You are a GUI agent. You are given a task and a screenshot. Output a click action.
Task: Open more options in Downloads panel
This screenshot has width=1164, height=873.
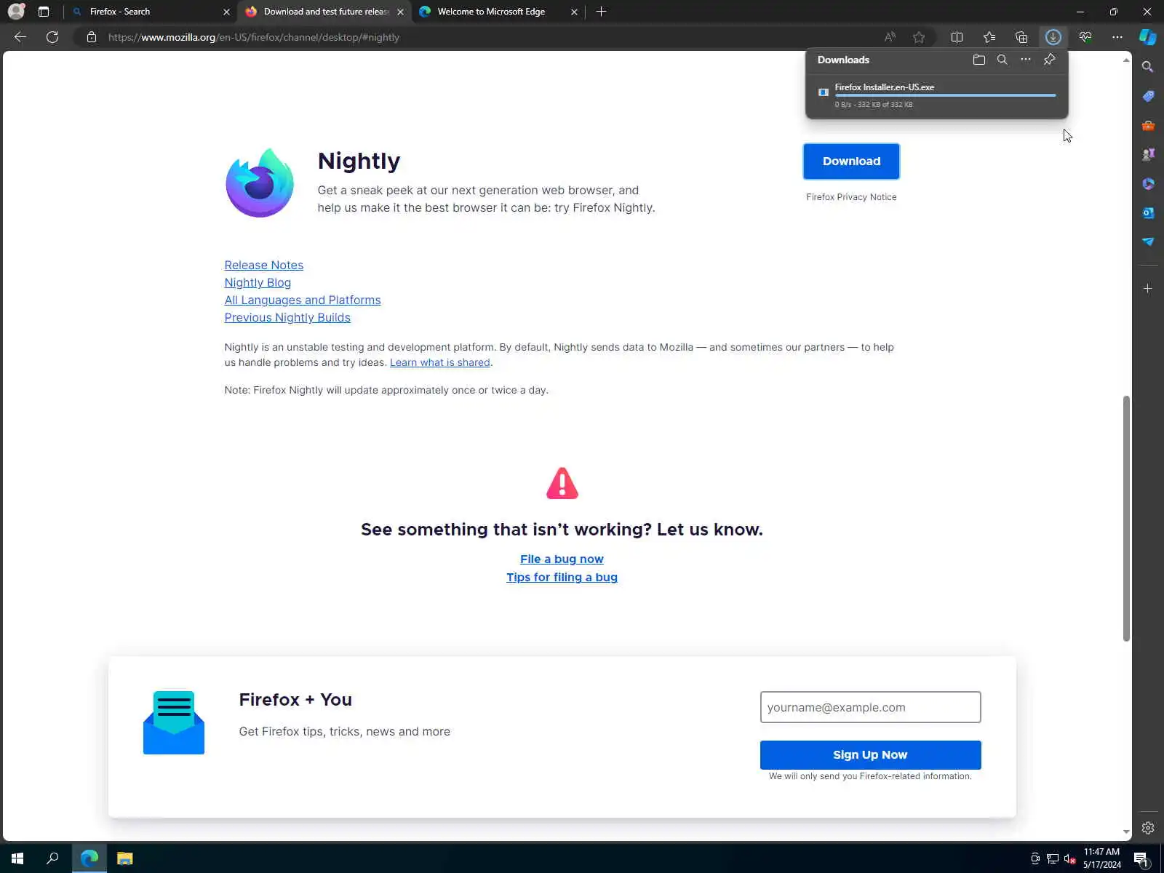click(1026, 60)
